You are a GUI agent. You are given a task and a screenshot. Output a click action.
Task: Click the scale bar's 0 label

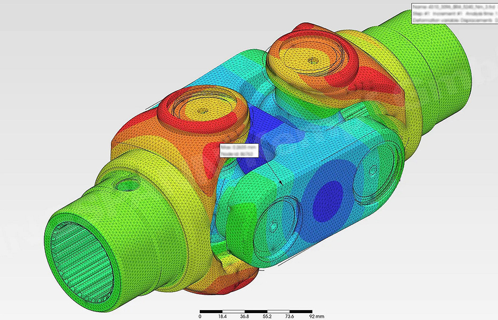point(200,316)
